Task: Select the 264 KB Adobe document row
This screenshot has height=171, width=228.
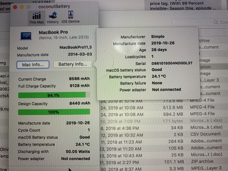Action: (164, 141)
